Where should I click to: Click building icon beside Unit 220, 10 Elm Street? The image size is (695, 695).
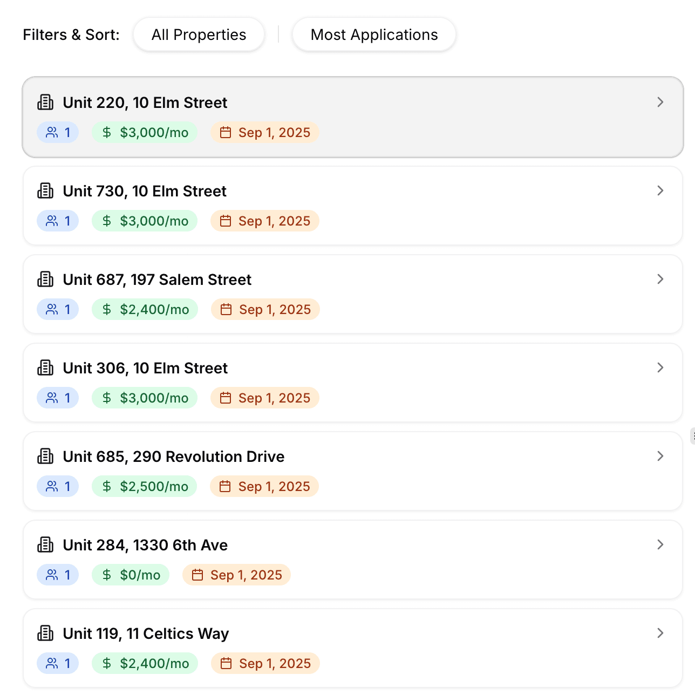(45, 102)
